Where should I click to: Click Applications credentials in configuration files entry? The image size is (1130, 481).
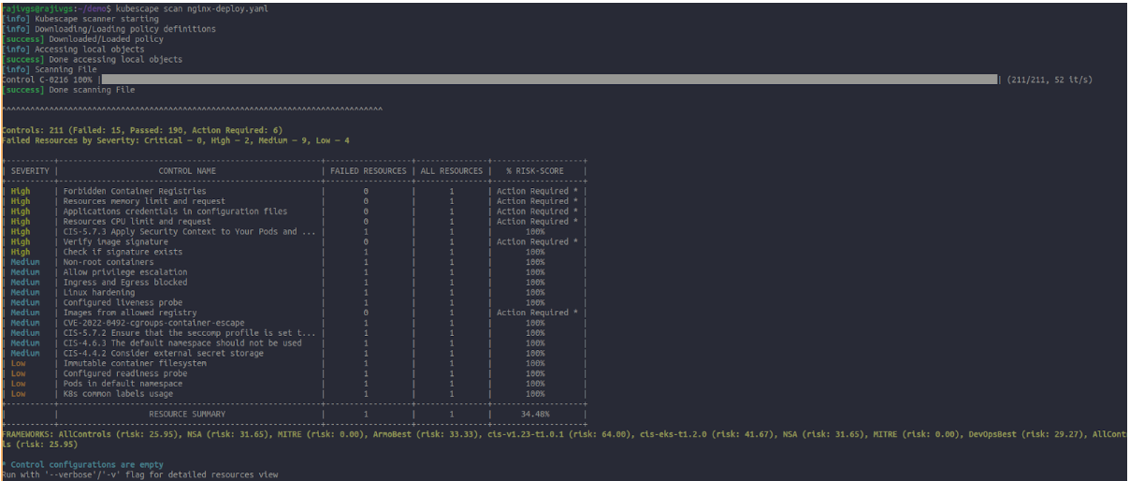[175, 211]
